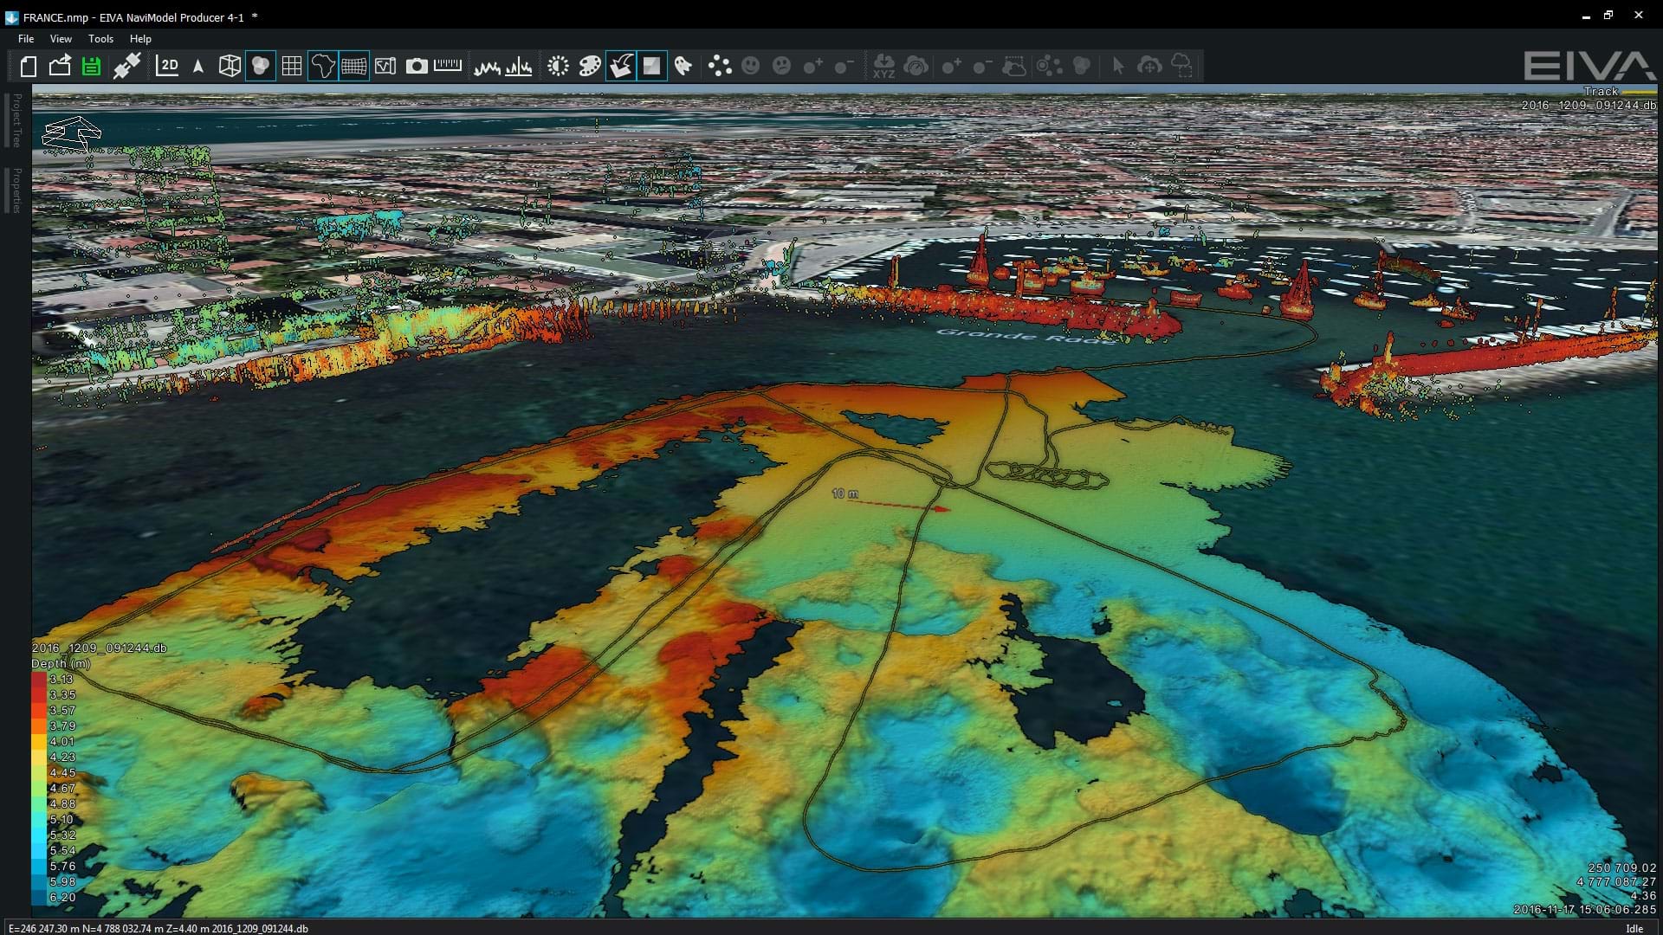Click the camera screenshot icon
The image size is (1663, 935).
pos(417,66)
